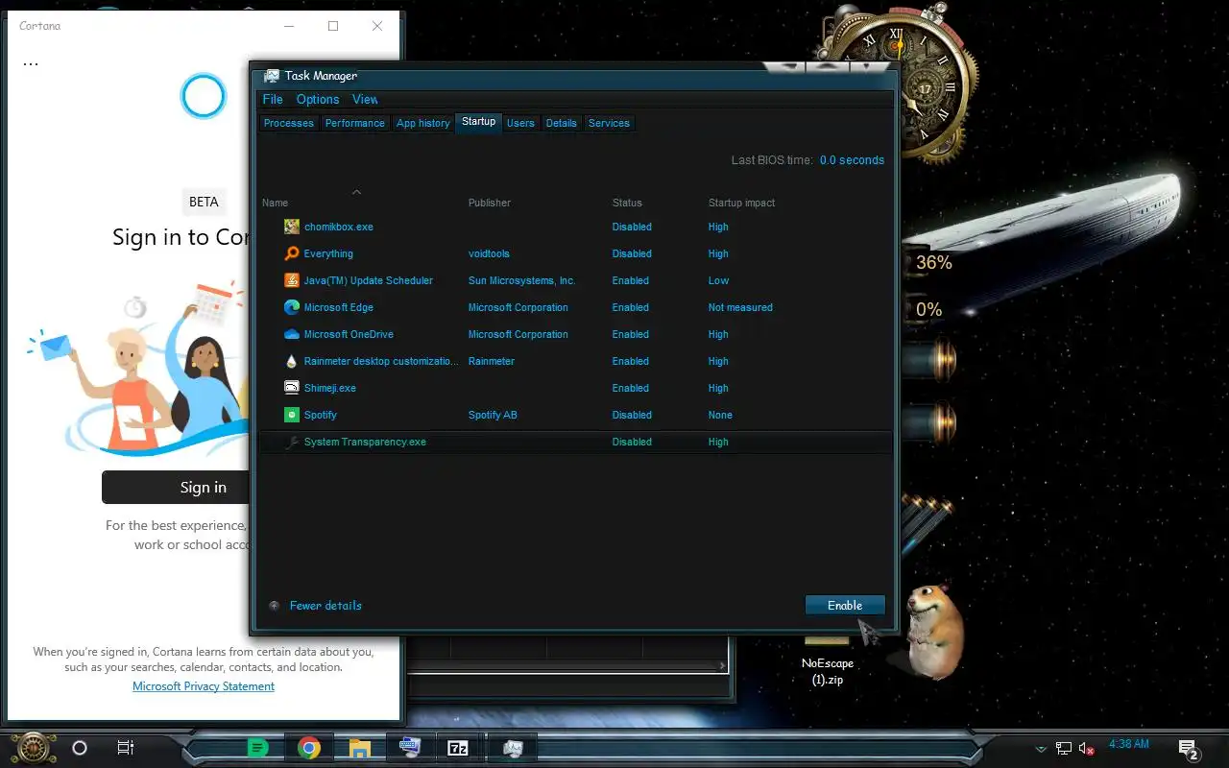The image size is (1229, 768).
Task: Switch to the Performance tab
Action: pos(354,123)
